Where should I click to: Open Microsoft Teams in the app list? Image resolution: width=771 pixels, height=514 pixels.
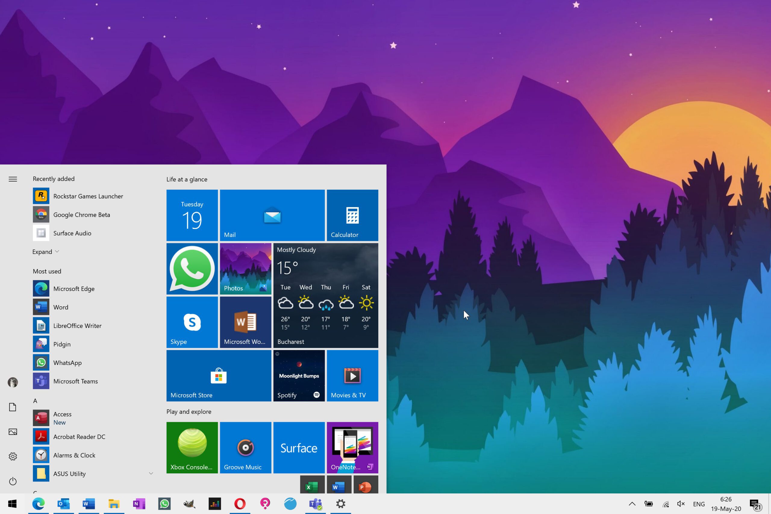click(x=93, y=381)
